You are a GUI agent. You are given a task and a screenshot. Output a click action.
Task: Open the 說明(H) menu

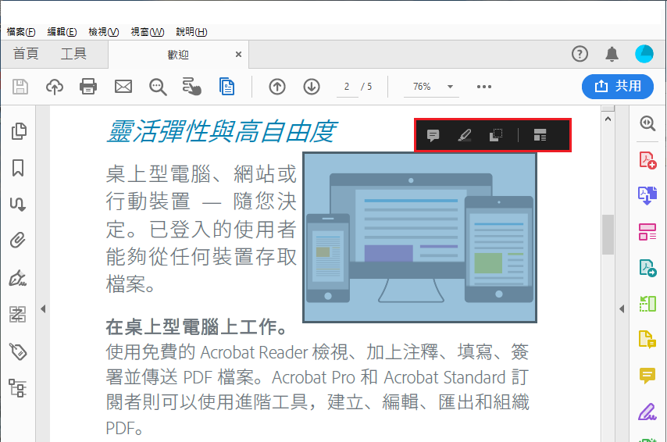click(191, 32)
